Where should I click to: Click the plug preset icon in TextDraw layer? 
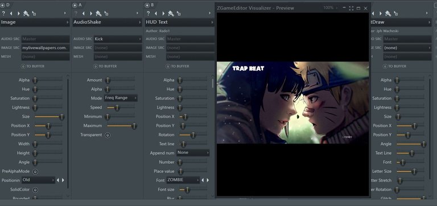[388, 13]
